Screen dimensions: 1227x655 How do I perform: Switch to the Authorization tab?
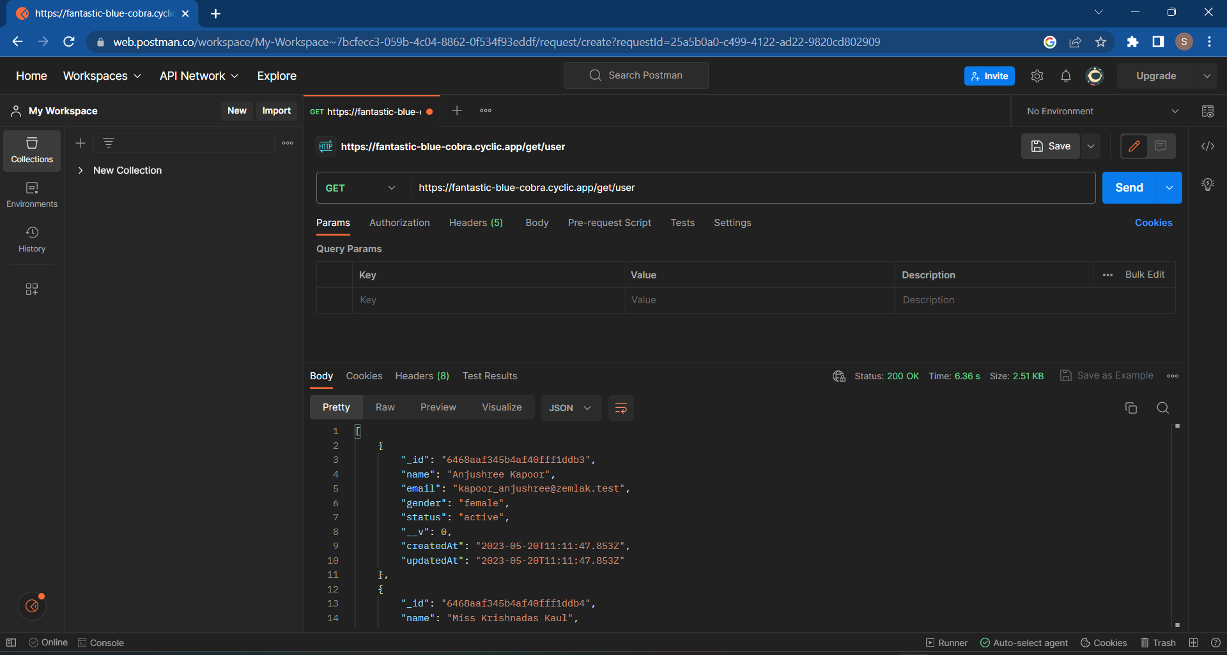399,223
